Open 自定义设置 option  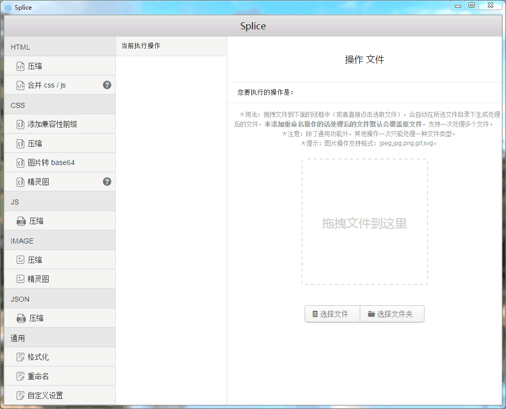(60, 395)
